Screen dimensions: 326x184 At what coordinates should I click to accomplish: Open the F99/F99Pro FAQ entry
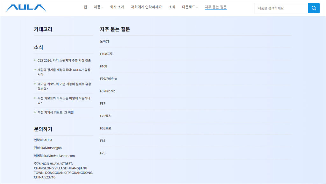[x=108, y=79]
